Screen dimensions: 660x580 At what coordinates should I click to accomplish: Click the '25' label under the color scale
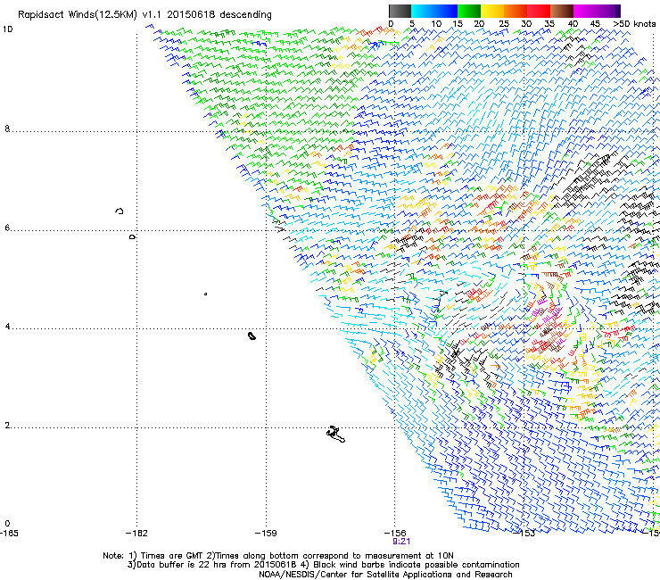click(x=504, y=24)
